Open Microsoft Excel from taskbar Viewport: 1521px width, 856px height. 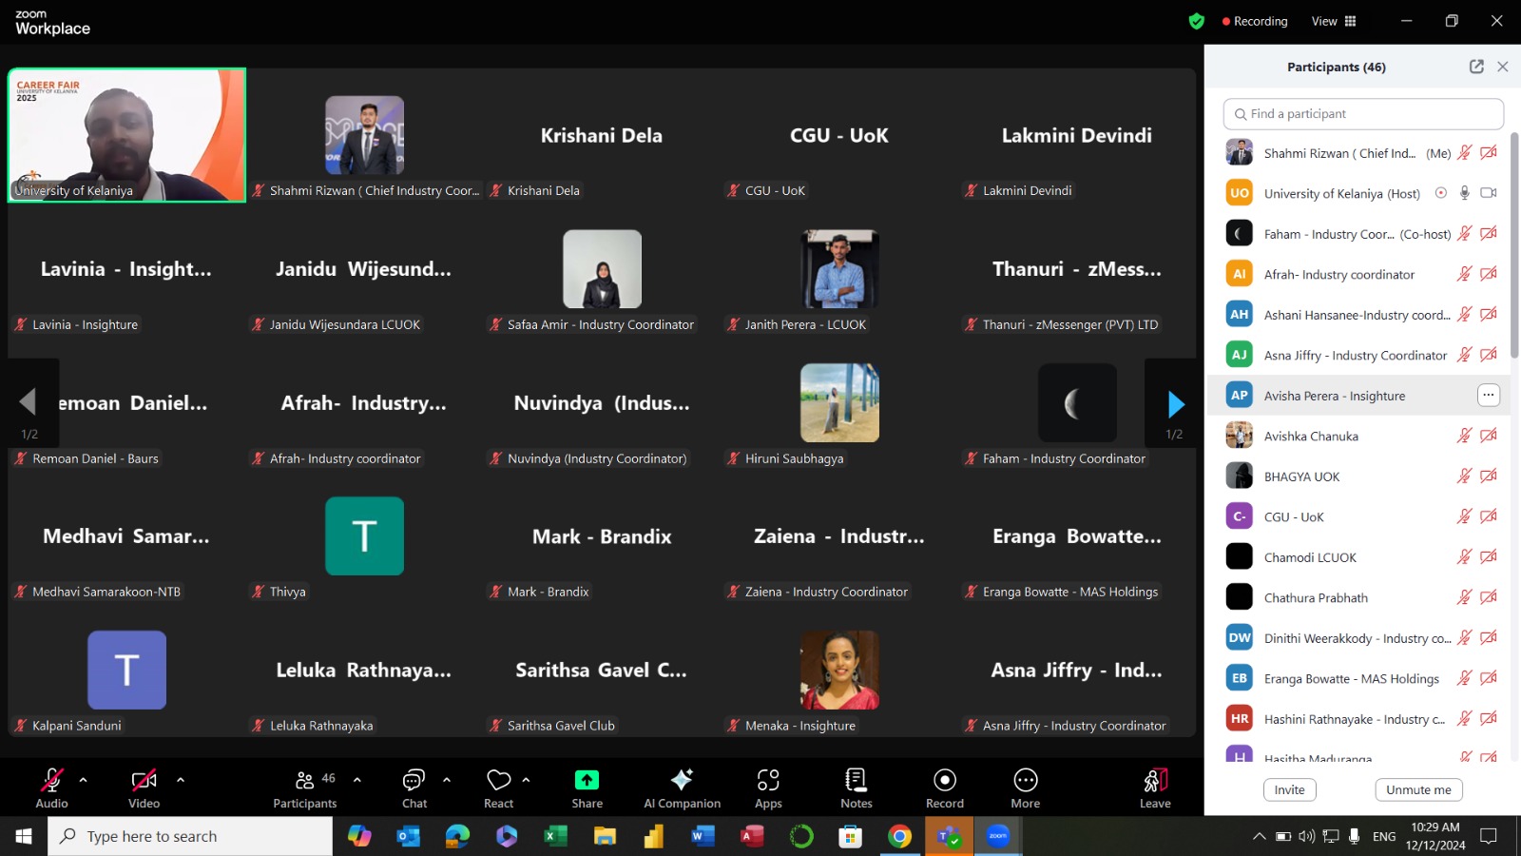pos(555,836)
